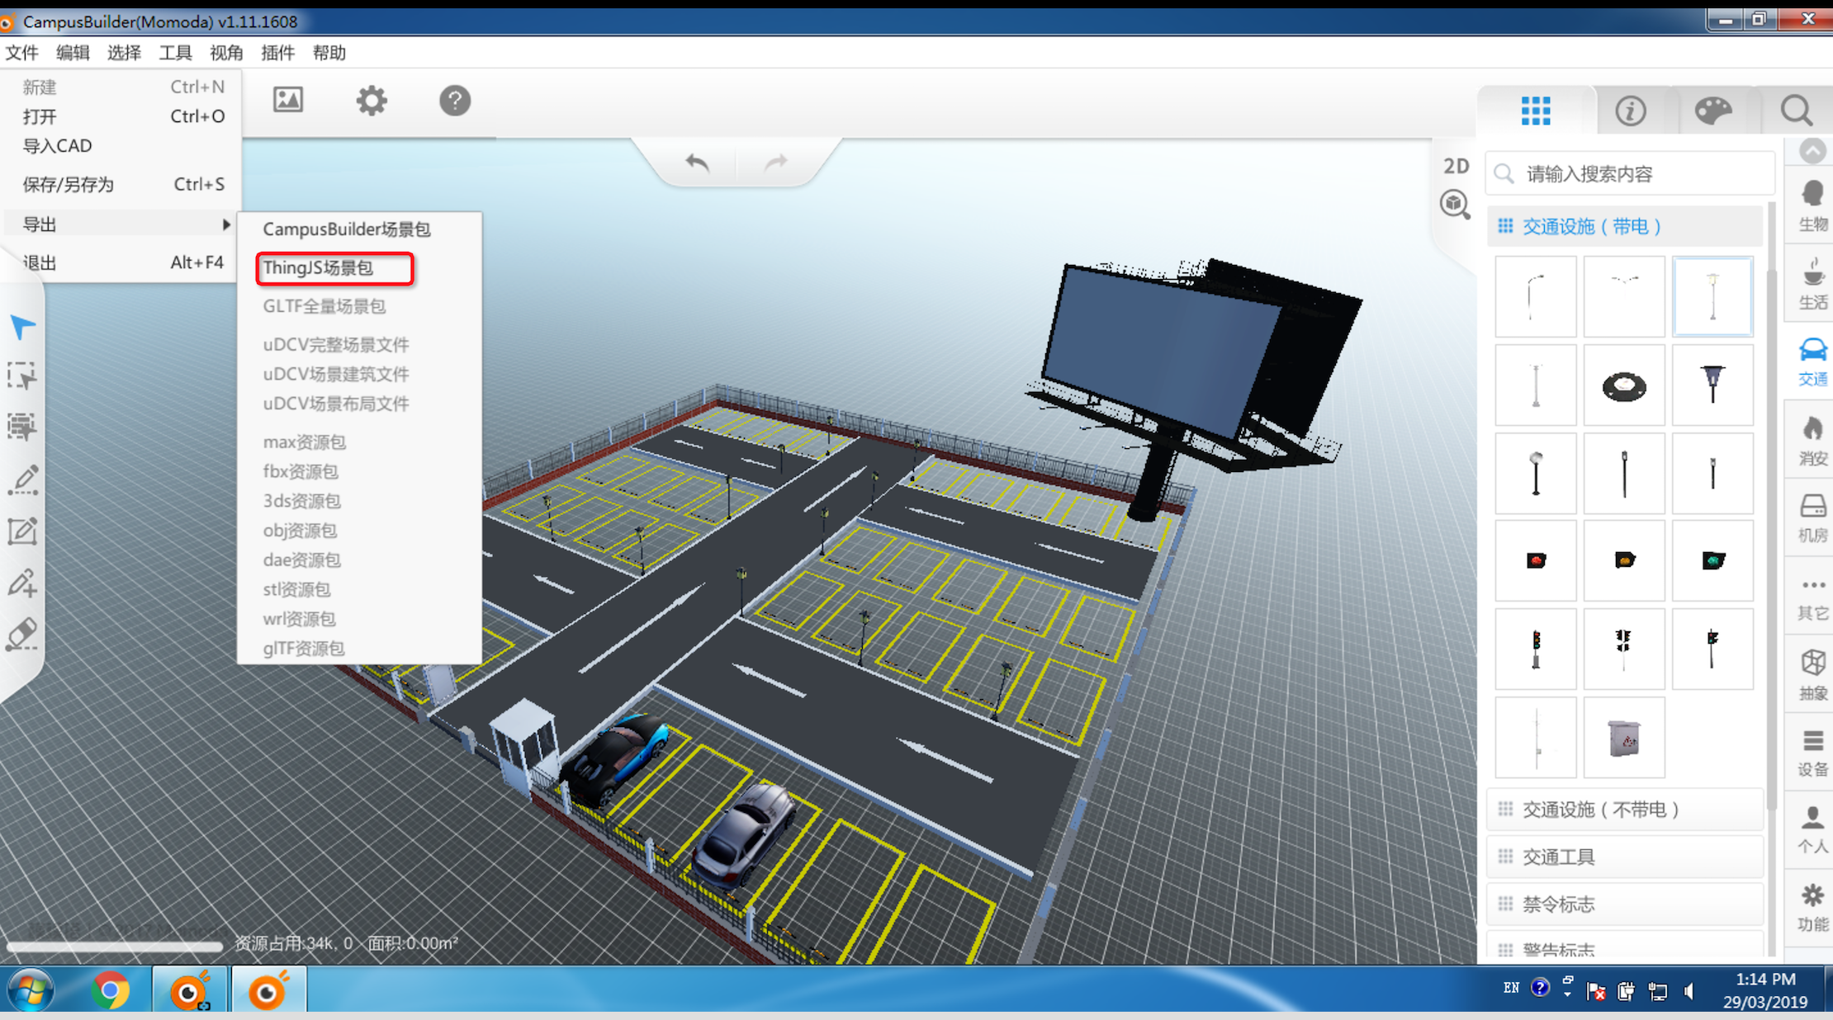Screen dimensions: 1833x1020
Task: Click the sidebar scroll-up chevron
Action: 1812,151
